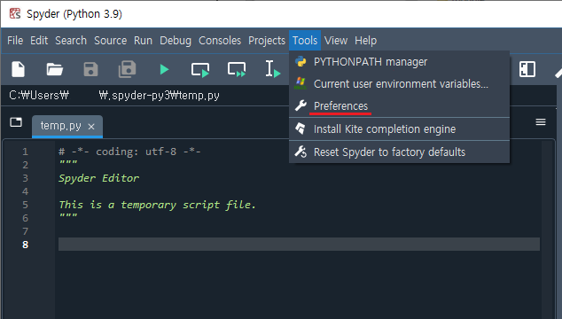Open the Consoles menu

pos(220,41)
